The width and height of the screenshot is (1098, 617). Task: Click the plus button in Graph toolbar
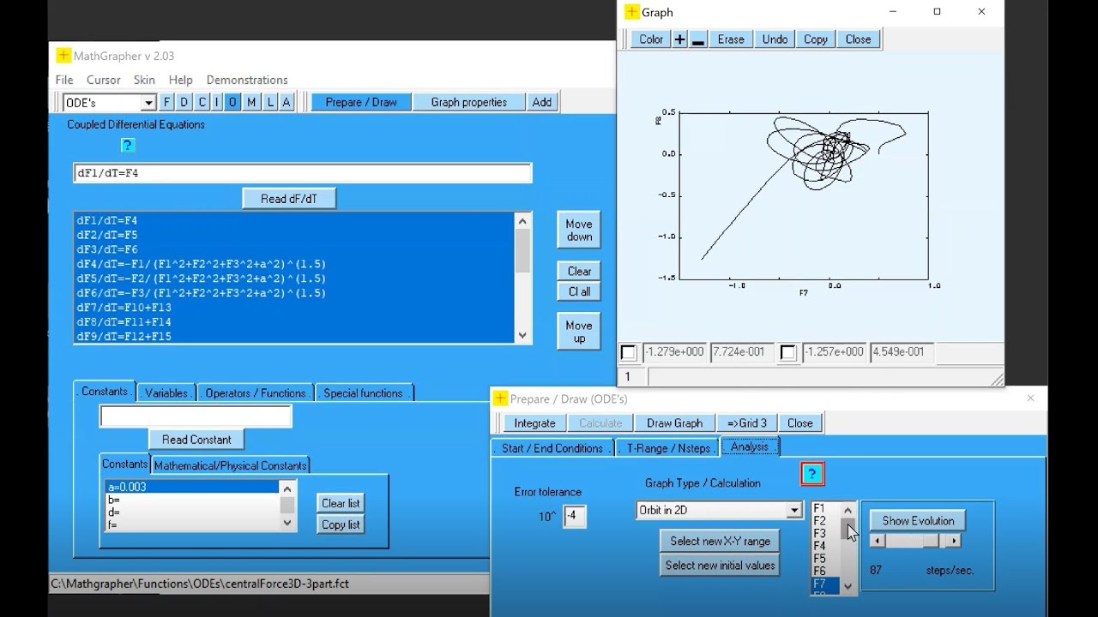679,39
